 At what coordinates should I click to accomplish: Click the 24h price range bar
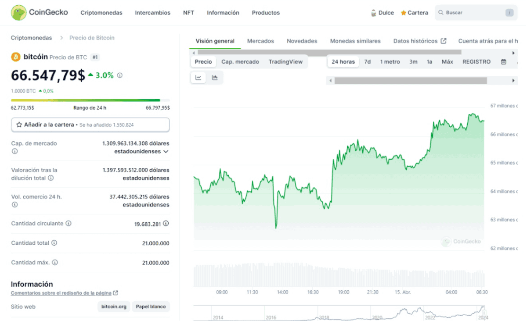[x=90, y=100]
